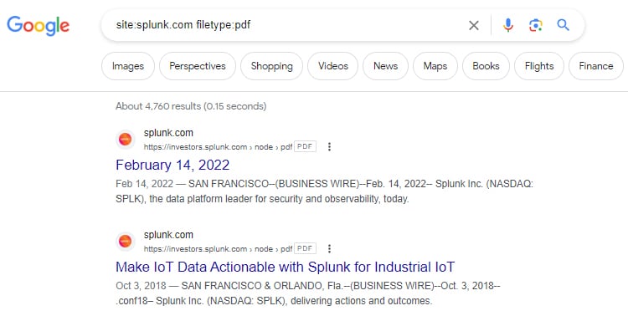Open the Videos filter
628x316 pixels.
(332, 66)
